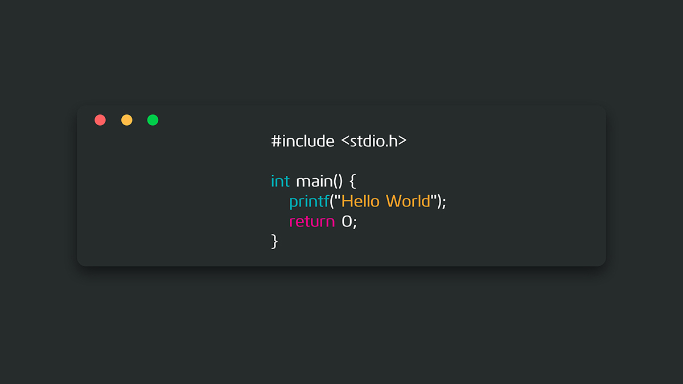Click the word Hello in the string
This screenshot has width=683, height=384.
pos(361,201)
